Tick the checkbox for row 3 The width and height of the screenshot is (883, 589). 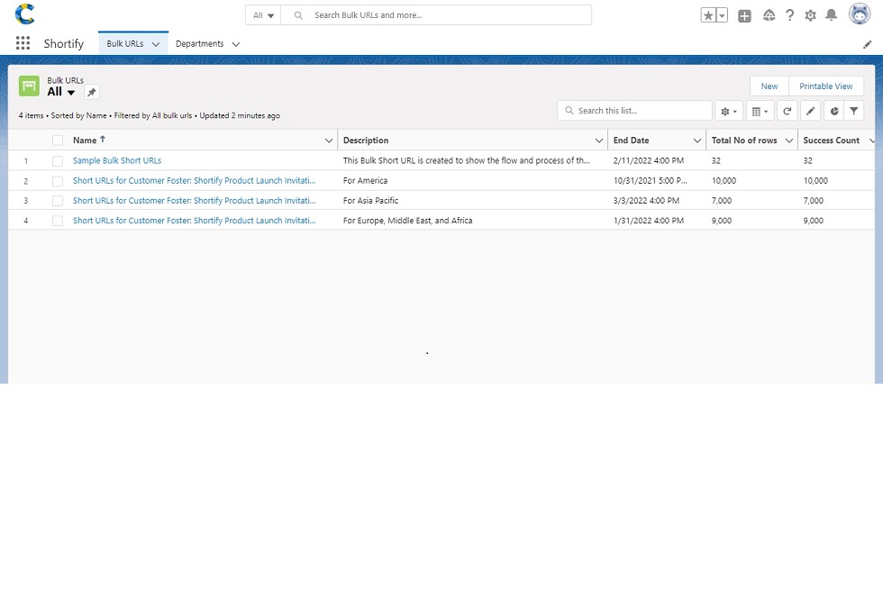click(58, 201)
